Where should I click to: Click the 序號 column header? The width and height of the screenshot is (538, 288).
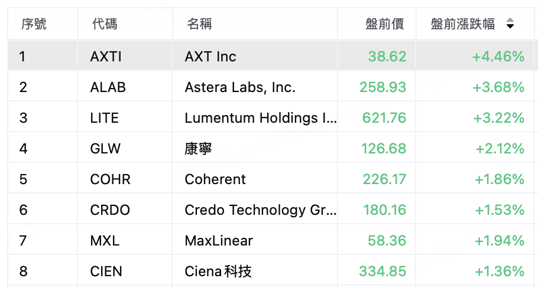[34, 24]
